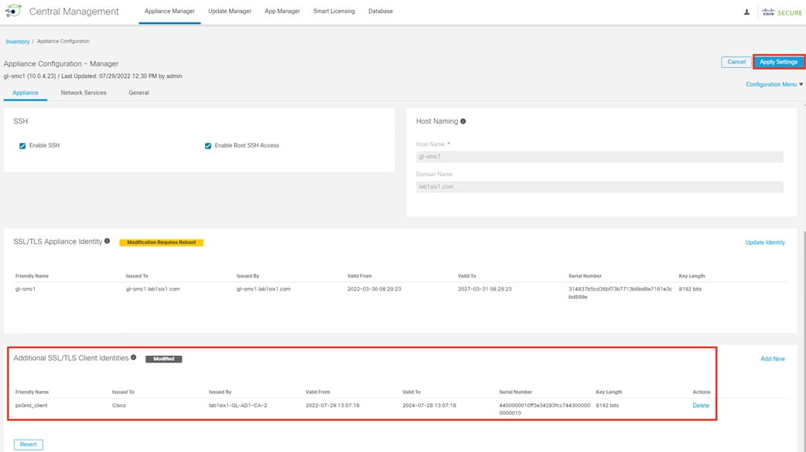806x452 pixels.
Task: Click the Modification Requires Reboot badge
Action: (x=162, y=243)
